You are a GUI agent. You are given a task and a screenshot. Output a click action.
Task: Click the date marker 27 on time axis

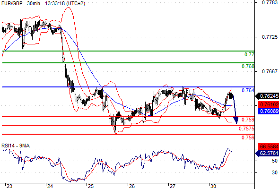(172, 186)
